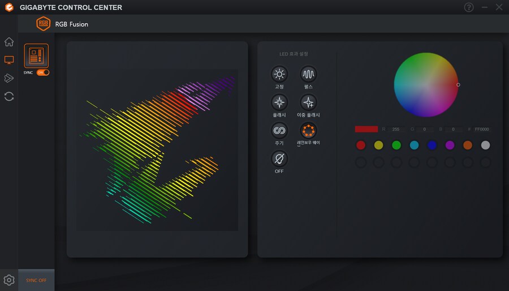Click the help question mark icon
The image size is (509, 291).
click(469, 7)
